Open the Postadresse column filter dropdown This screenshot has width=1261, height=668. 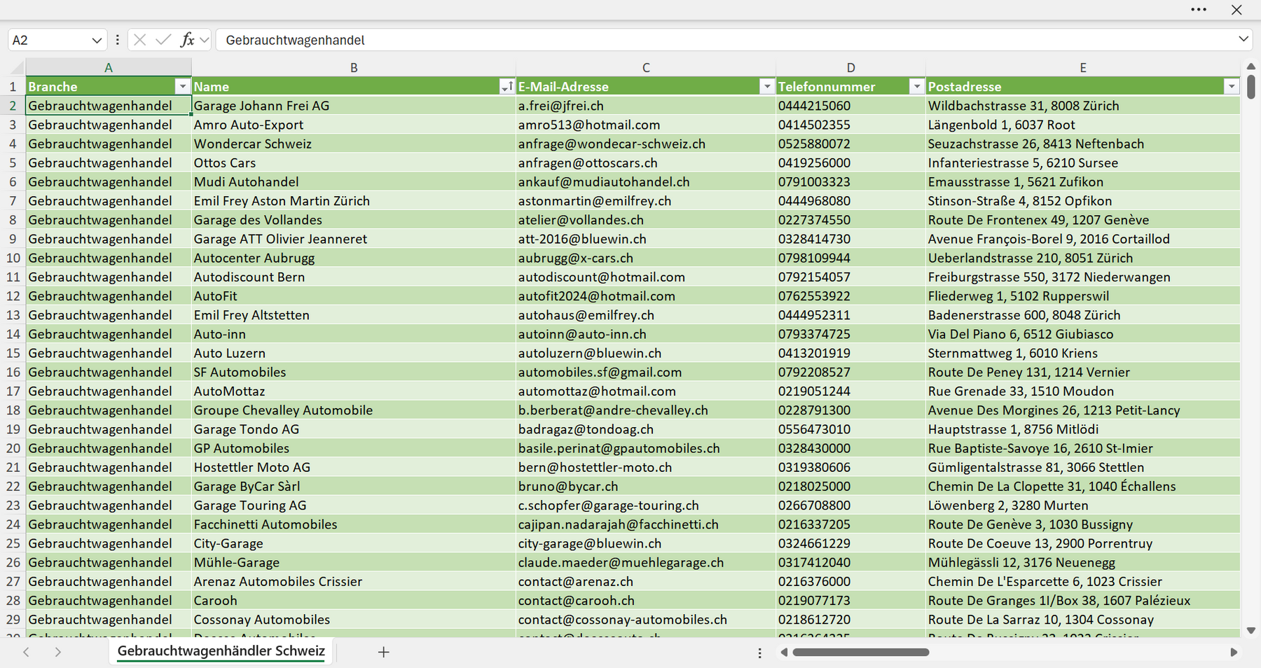[x=1232, y=86]
